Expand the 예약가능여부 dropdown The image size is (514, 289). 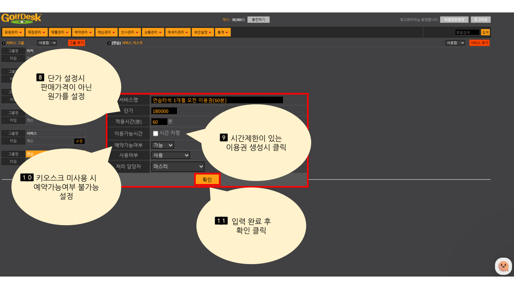tap(163, 145)
